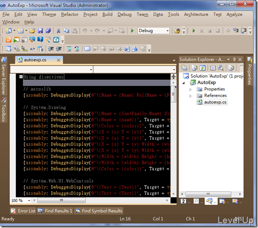Image resolution: width=258 pixels, height=228 pixels.
Task: Click the editor horizontal scrollbar thumb
Action: [62, 201]
